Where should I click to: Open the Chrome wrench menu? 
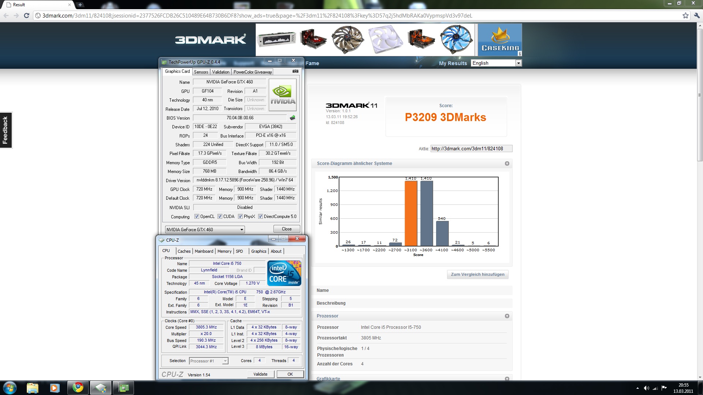pyautogui.click(x=696, y=15)
